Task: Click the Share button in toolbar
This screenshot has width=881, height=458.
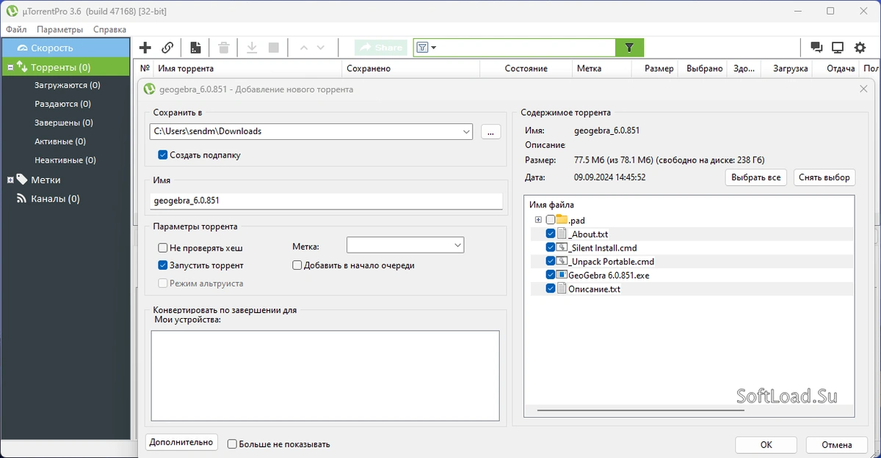Action: click(381, 48)
